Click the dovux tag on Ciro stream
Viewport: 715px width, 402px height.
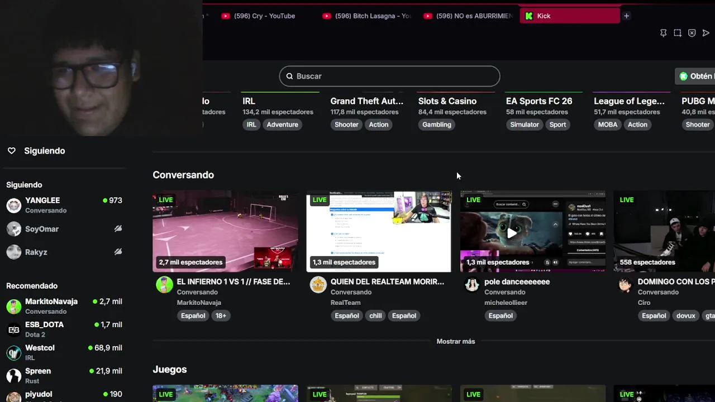[685, 315]
